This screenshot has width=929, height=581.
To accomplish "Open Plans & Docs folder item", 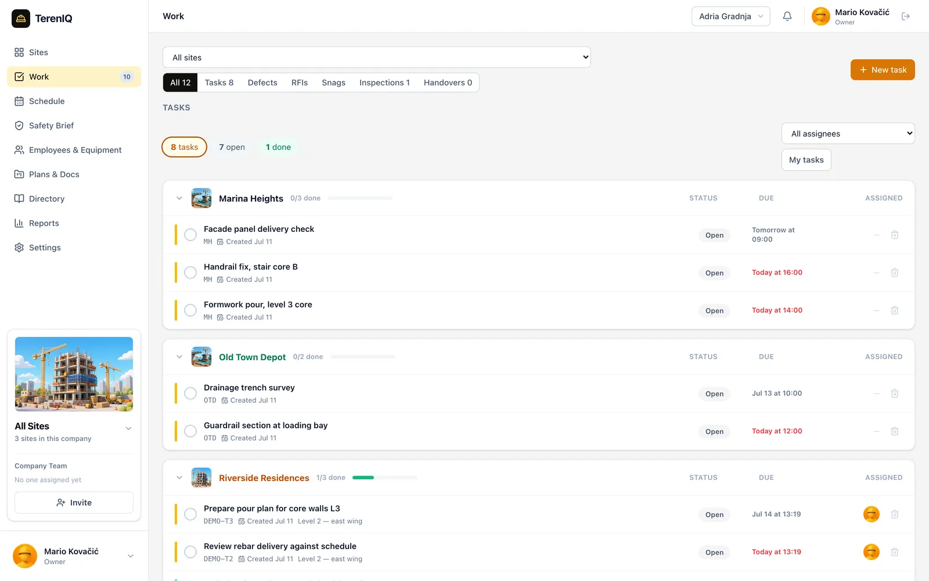I will click(74, 174).
